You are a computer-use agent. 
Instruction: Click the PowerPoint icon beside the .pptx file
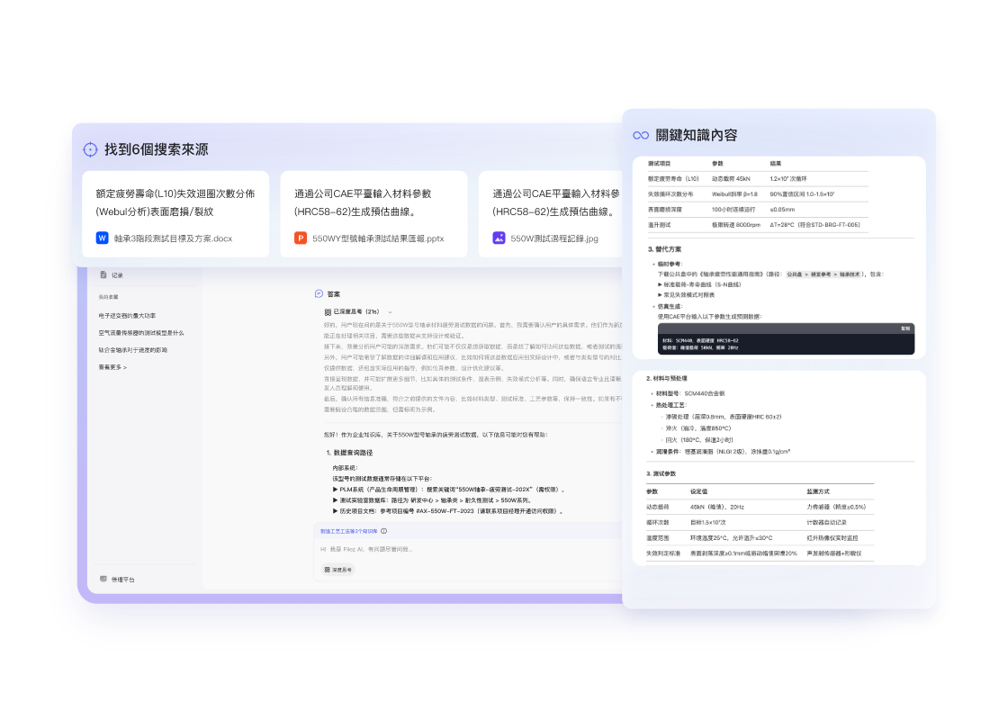tap(301, 238)
